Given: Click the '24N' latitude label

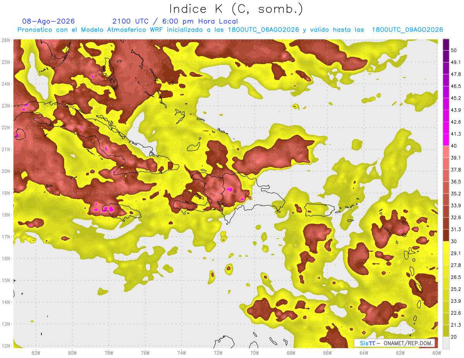Looking at the screenshot, I should (6, 84).
